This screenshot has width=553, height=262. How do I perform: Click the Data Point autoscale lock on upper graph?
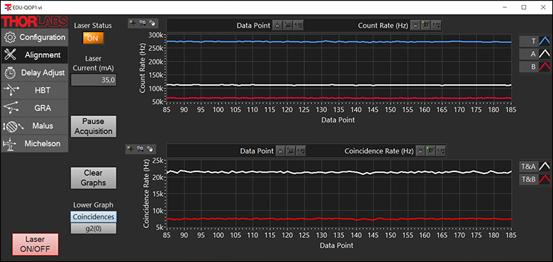(277, 25)
